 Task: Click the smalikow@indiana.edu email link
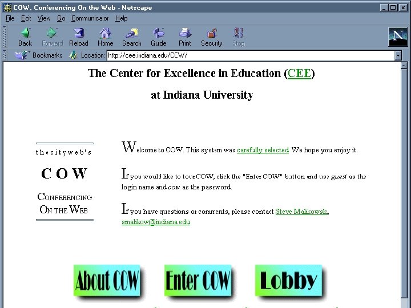pyautogui.click(x=156, y=222)
